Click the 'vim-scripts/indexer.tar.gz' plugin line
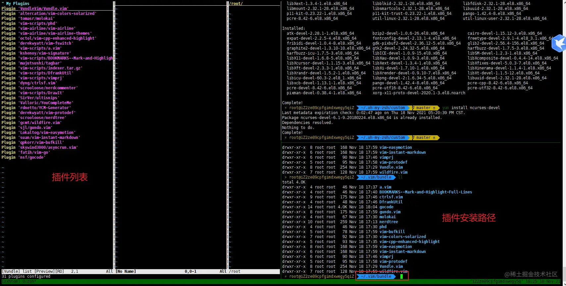 tap(42, 68)
